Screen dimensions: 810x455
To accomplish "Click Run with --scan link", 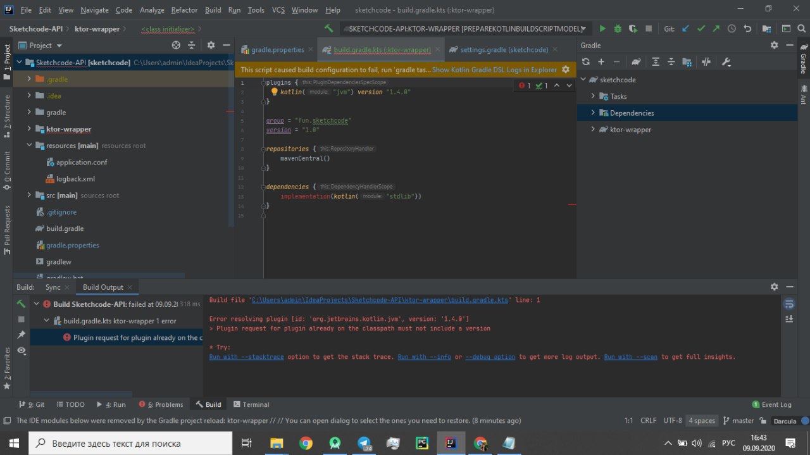I will pos(631,357).
